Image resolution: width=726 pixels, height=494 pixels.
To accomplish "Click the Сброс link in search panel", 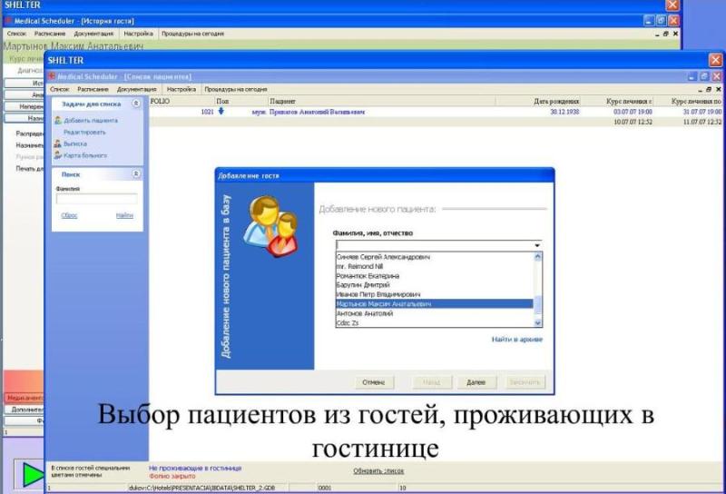I will coord(70,215).
